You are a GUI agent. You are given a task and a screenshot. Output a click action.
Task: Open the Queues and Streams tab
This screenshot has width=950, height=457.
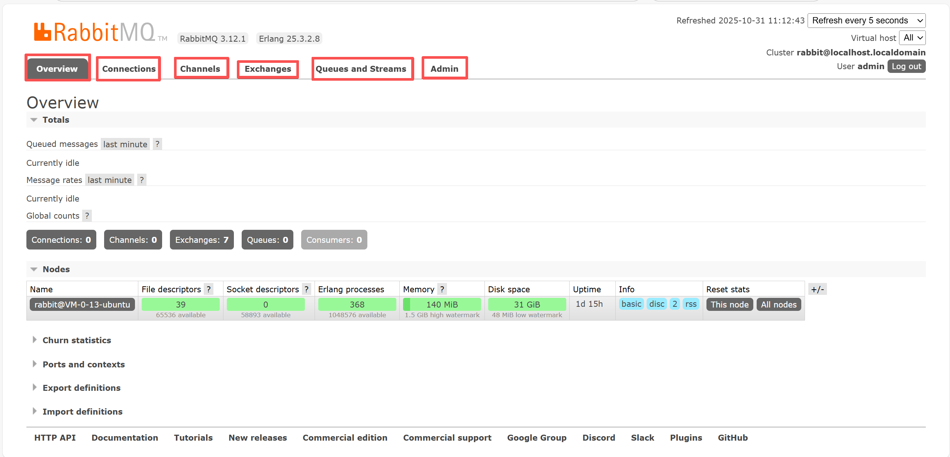click(x=361, y=69)
